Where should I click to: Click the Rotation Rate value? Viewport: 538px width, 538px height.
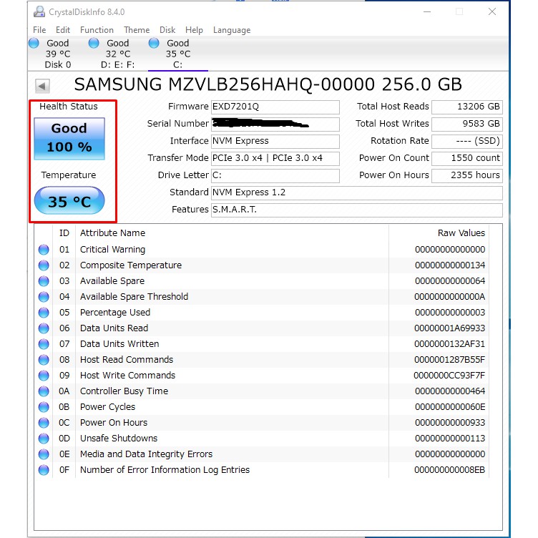pyautogui.click(x=467, y=141)
